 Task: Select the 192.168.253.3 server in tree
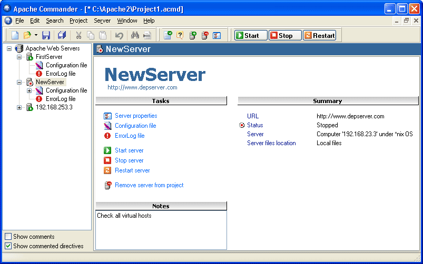(x=54, y=107)
